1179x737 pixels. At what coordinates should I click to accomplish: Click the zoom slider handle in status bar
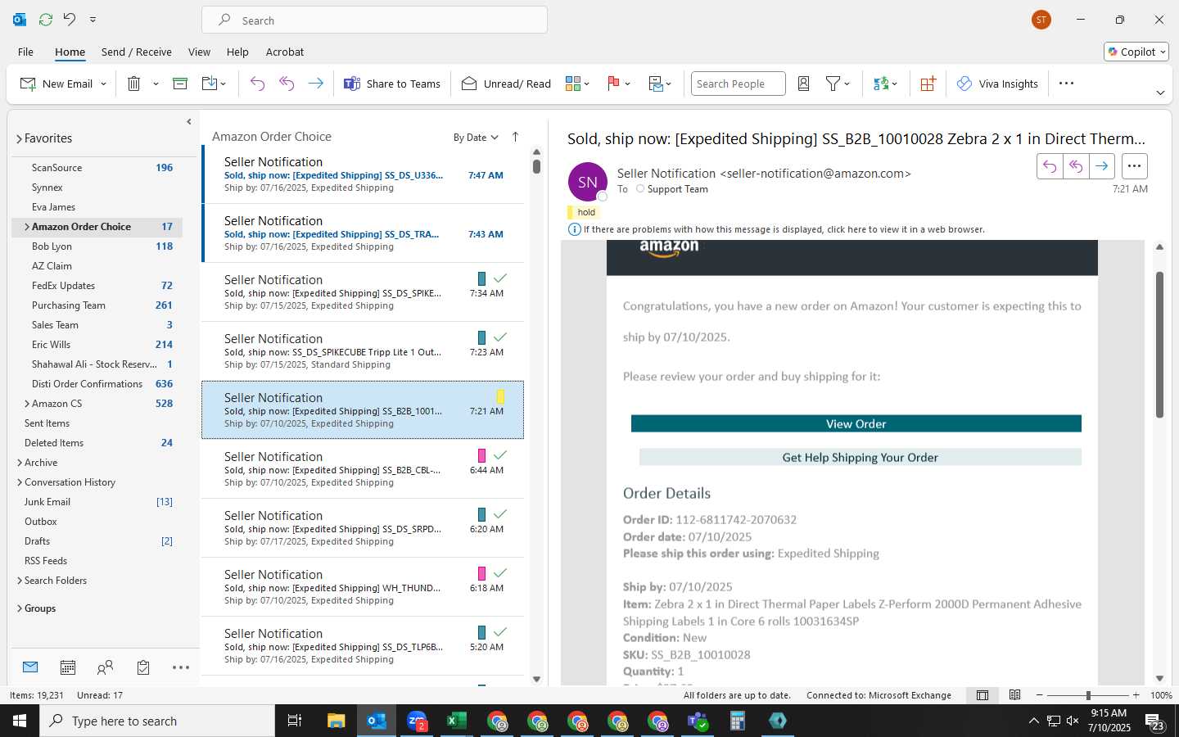(x=1088, y=695)
